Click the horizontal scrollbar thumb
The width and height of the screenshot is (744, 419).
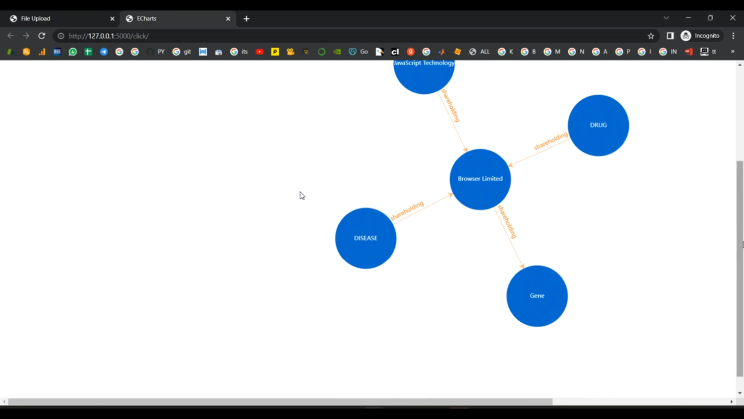(280, 402)
